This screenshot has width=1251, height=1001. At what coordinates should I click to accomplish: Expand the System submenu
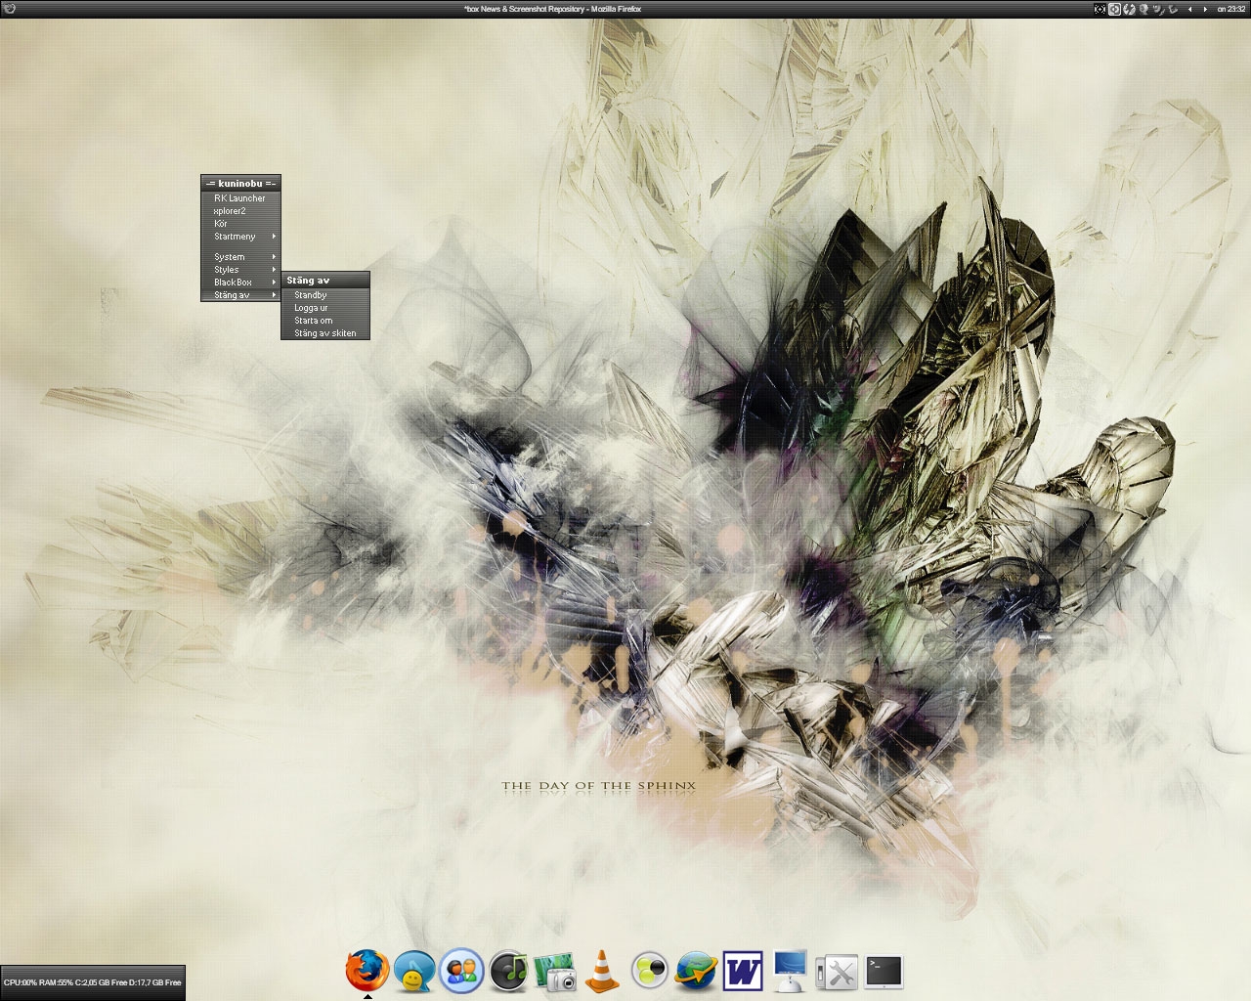(240, 256)
